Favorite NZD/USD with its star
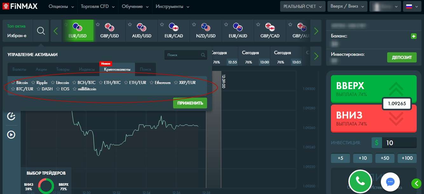This screenshot has width=424, height=194. (x=194, y=24)
